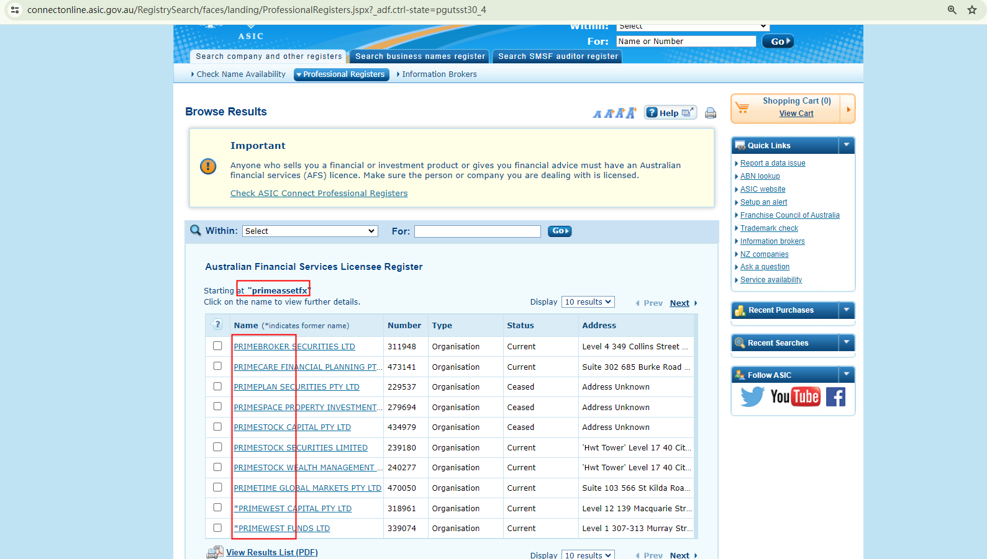Collapse the Follow ASIC panel
Screen dimensions: 987x559
(847, 375)
